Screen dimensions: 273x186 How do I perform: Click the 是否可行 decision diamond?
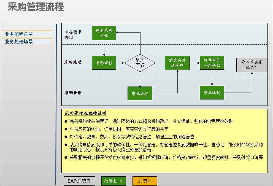coord(140,63)
